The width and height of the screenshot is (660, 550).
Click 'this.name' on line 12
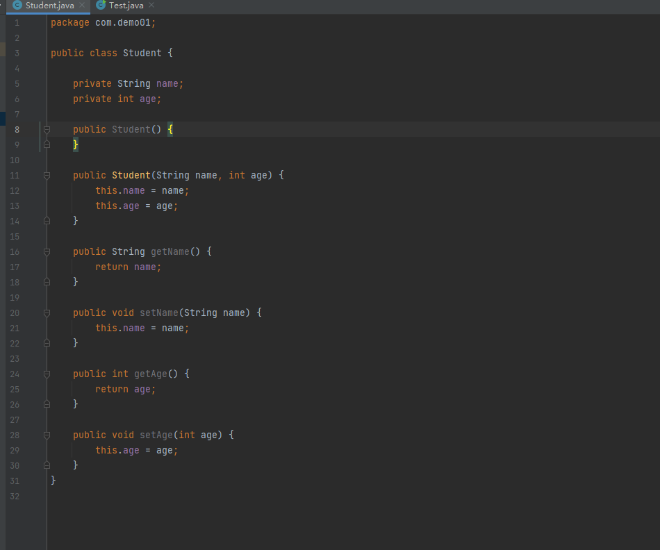(120, 191)
